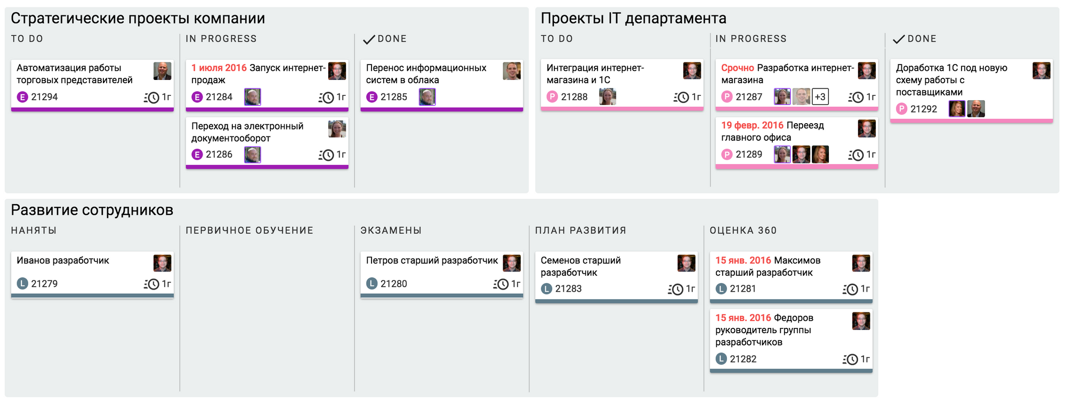Click the red date 1 июля 2016
This screenshot has height=402, width=1066.
pyautogui.click(x=219, y=68)
